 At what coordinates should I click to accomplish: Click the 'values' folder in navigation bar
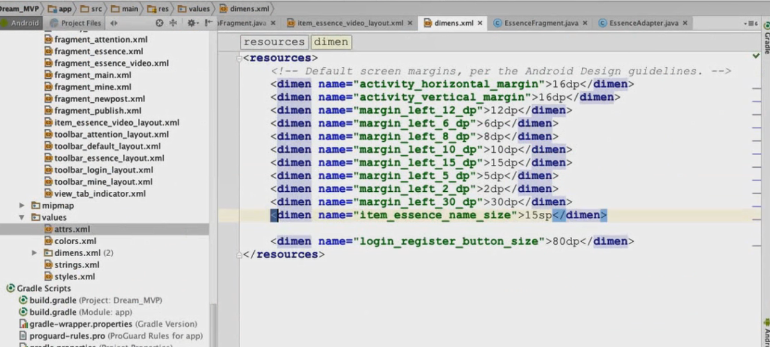[x=199, y=8]
